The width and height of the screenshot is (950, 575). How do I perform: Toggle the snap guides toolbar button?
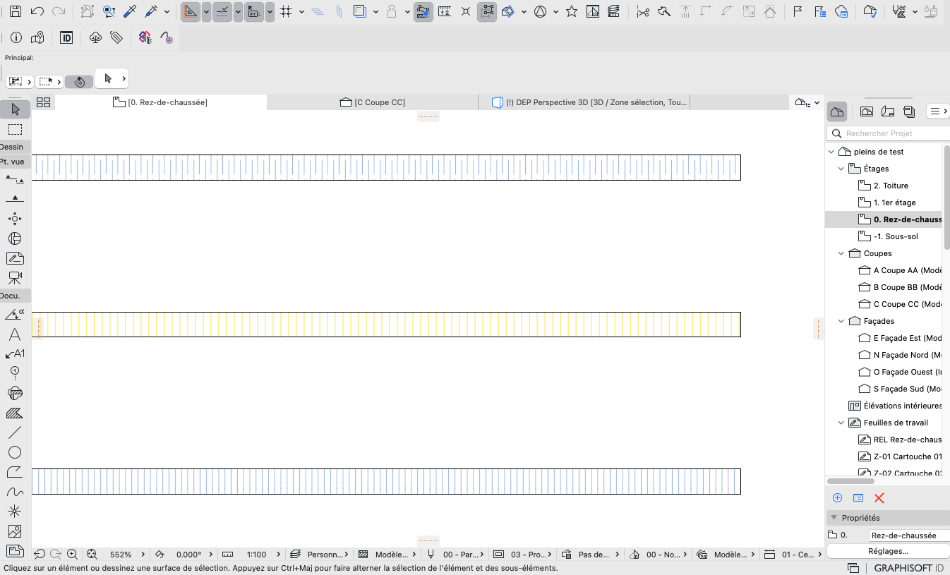(222, 11)
